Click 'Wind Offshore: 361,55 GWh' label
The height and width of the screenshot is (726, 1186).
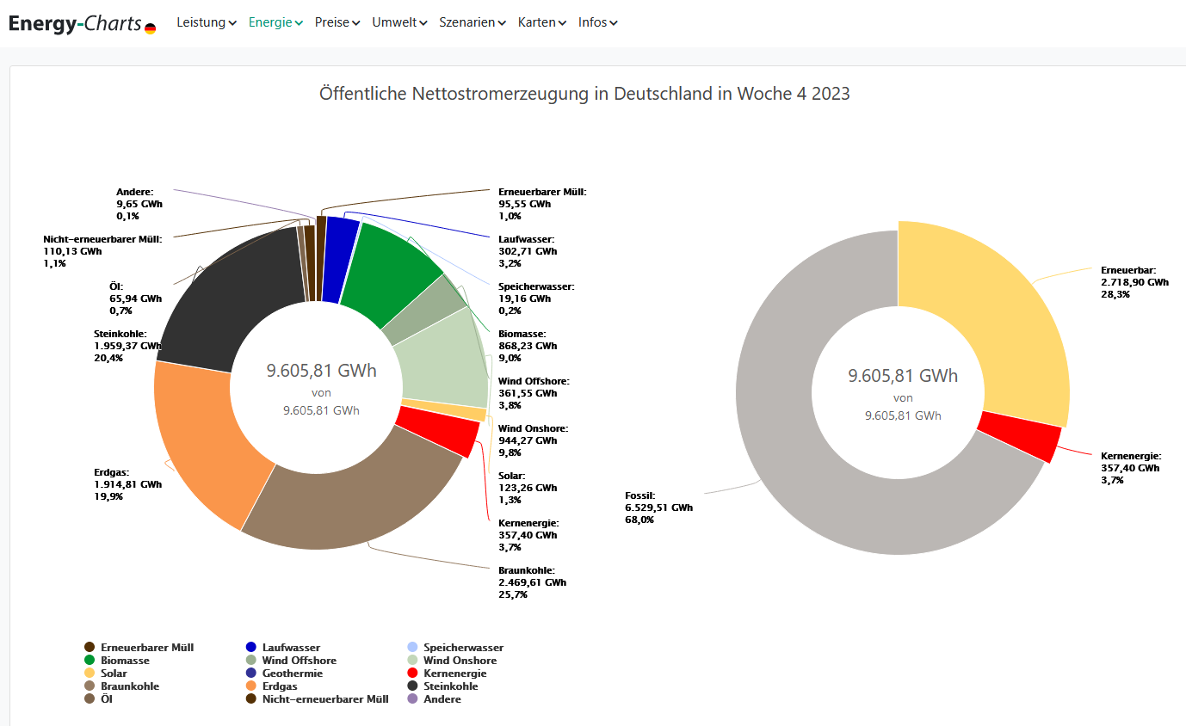pyautogui.click(x=534, y=393)
